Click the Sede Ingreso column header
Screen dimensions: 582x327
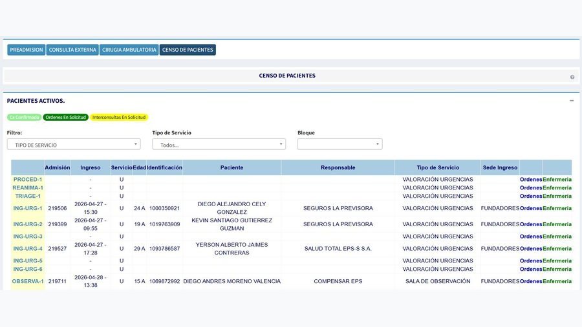click(x=500, y=167)
